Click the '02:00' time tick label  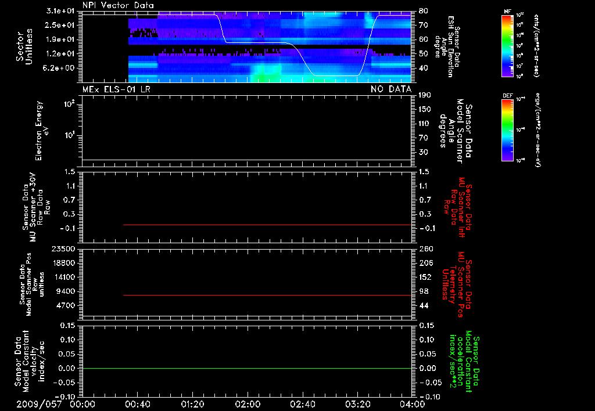click(x=248, y=404)
